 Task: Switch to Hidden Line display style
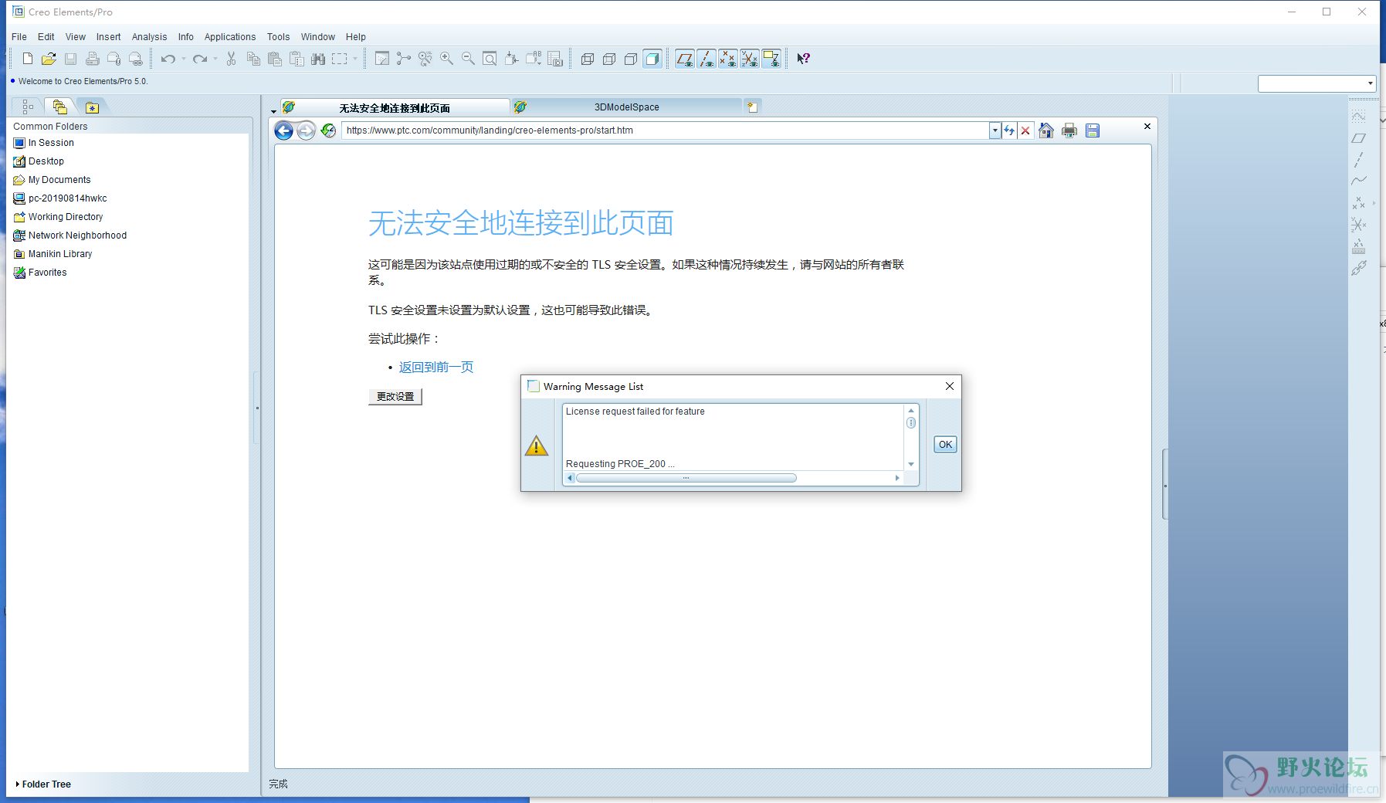pos(609,59)
